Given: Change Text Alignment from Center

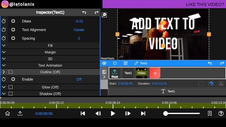Looking at the screenshot, I should point(79,30).
